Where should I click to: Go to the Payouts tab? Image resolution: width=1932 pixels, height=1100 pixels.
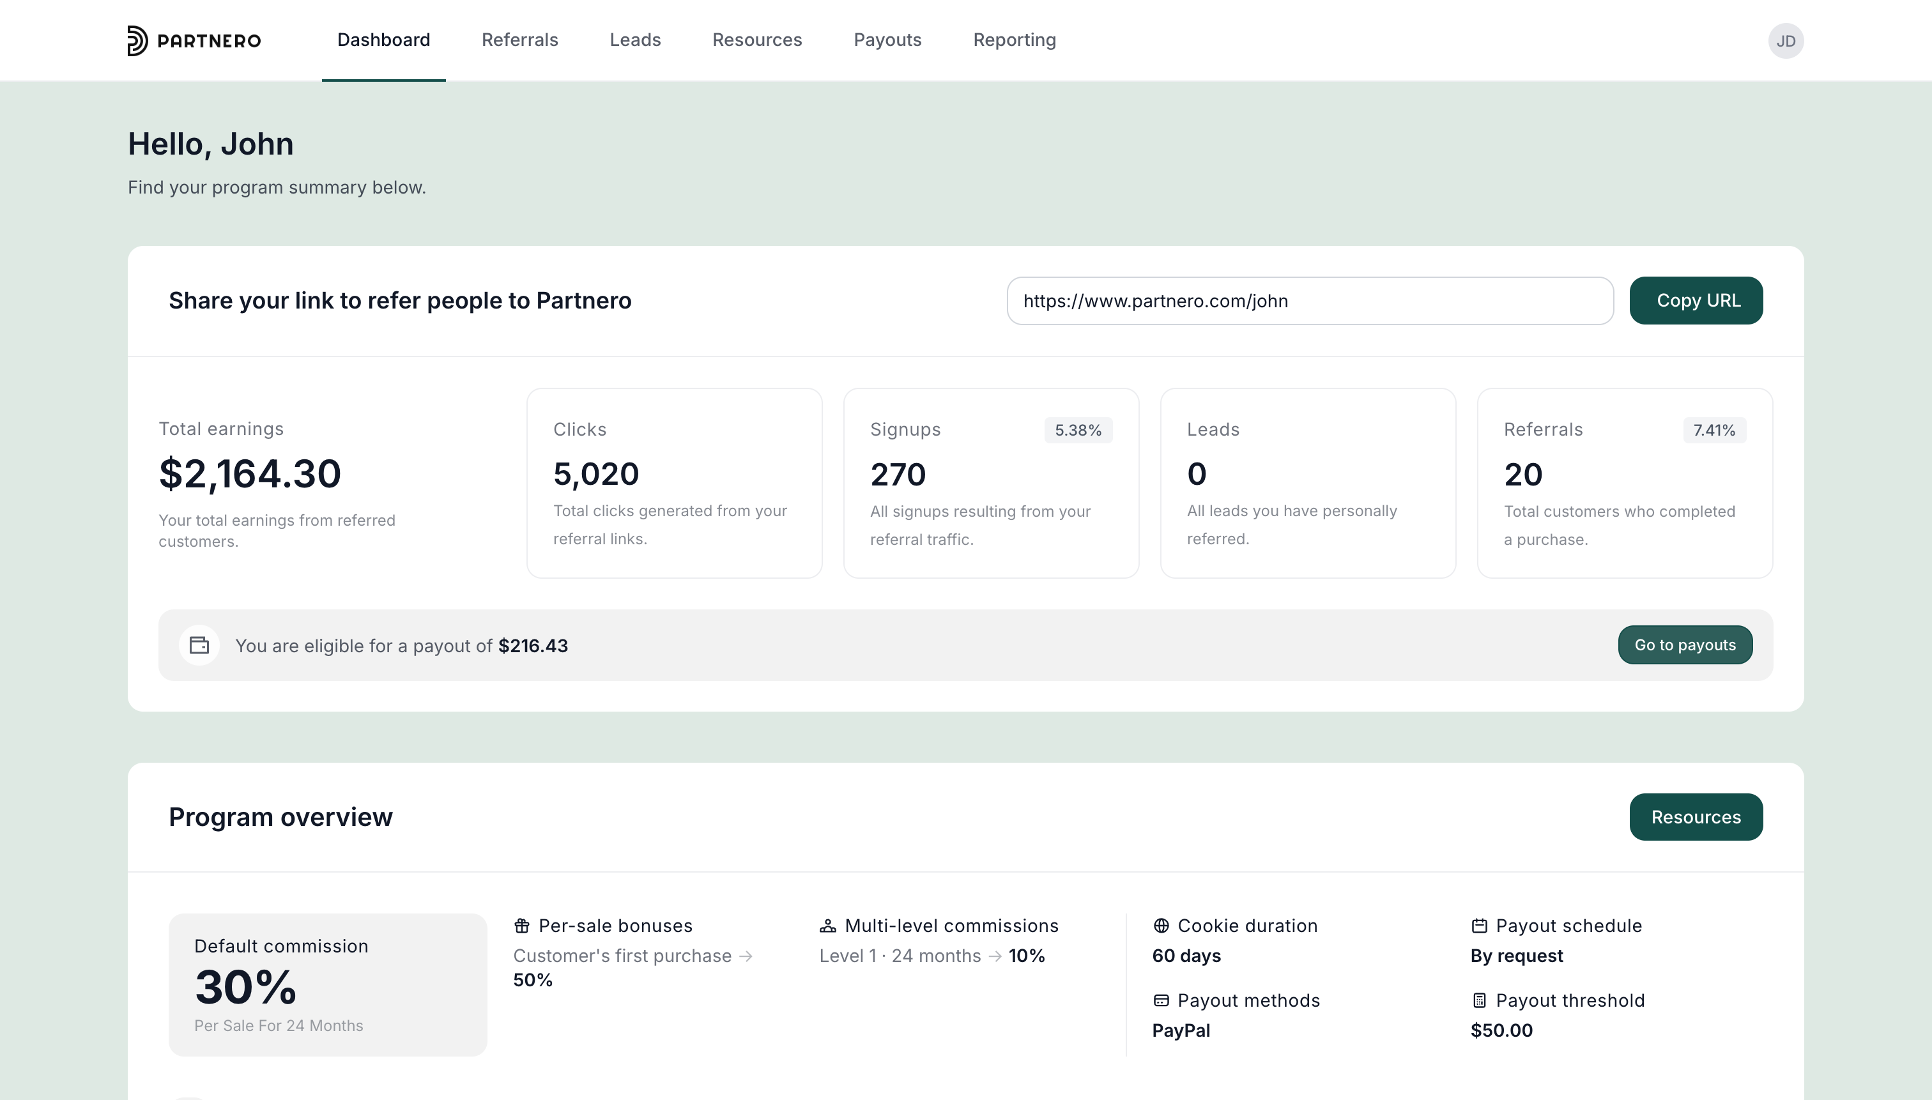point(887,40)
